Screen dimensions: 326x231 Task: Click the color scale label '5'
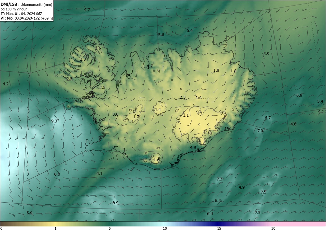pos(110,228)
